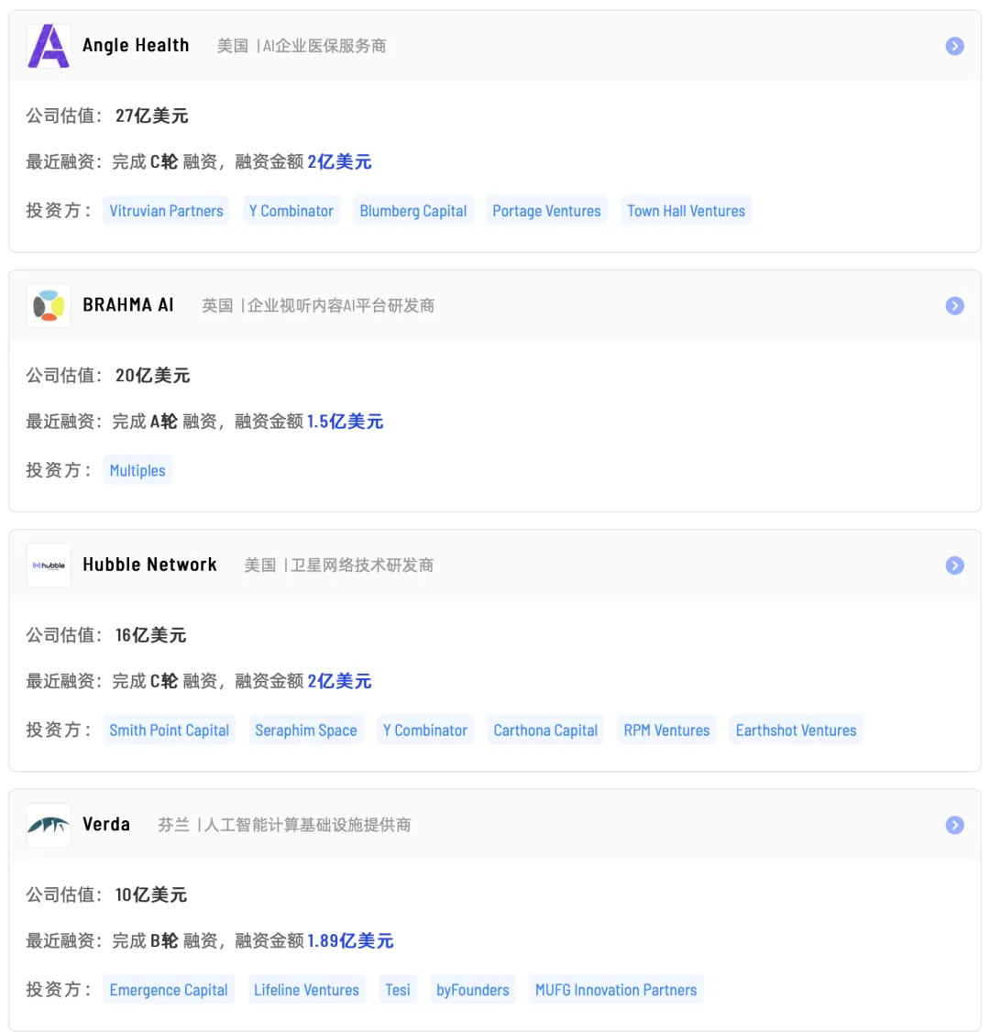Click the 16亿美元 valuation value
Image resolution: width=990 pixels, height=1032 pixels.
tap(150, 635)
